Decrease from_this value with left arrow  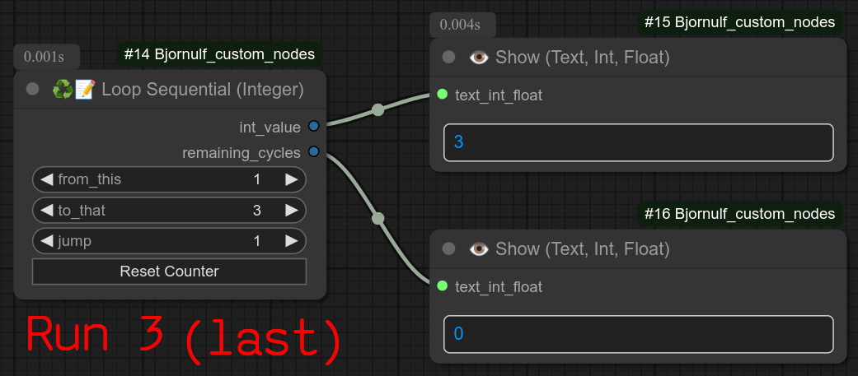pyautogui.click(x=47, y=179)
